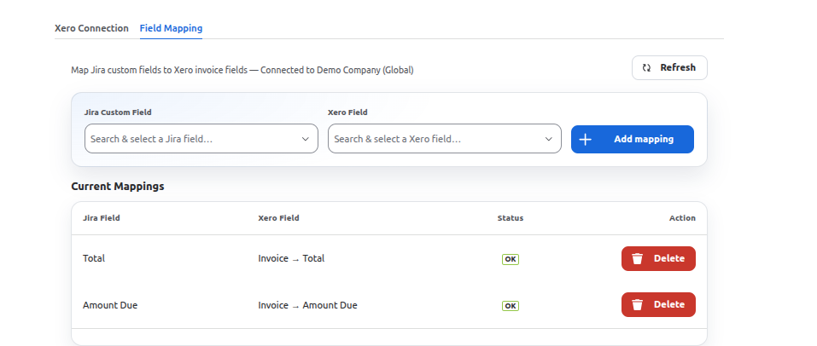Click the plus icon in Add mapping
The image size is (817, 346).
[585, 140]
